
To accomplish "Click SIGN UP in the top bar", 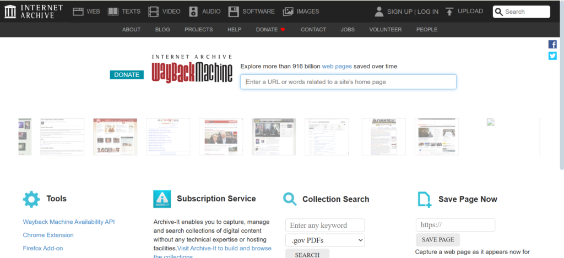I will pos(400,12).
